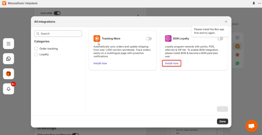The image size is (262, 135).
Task: Open the gift box icon in the sidebar
Action: pos(8,74)
